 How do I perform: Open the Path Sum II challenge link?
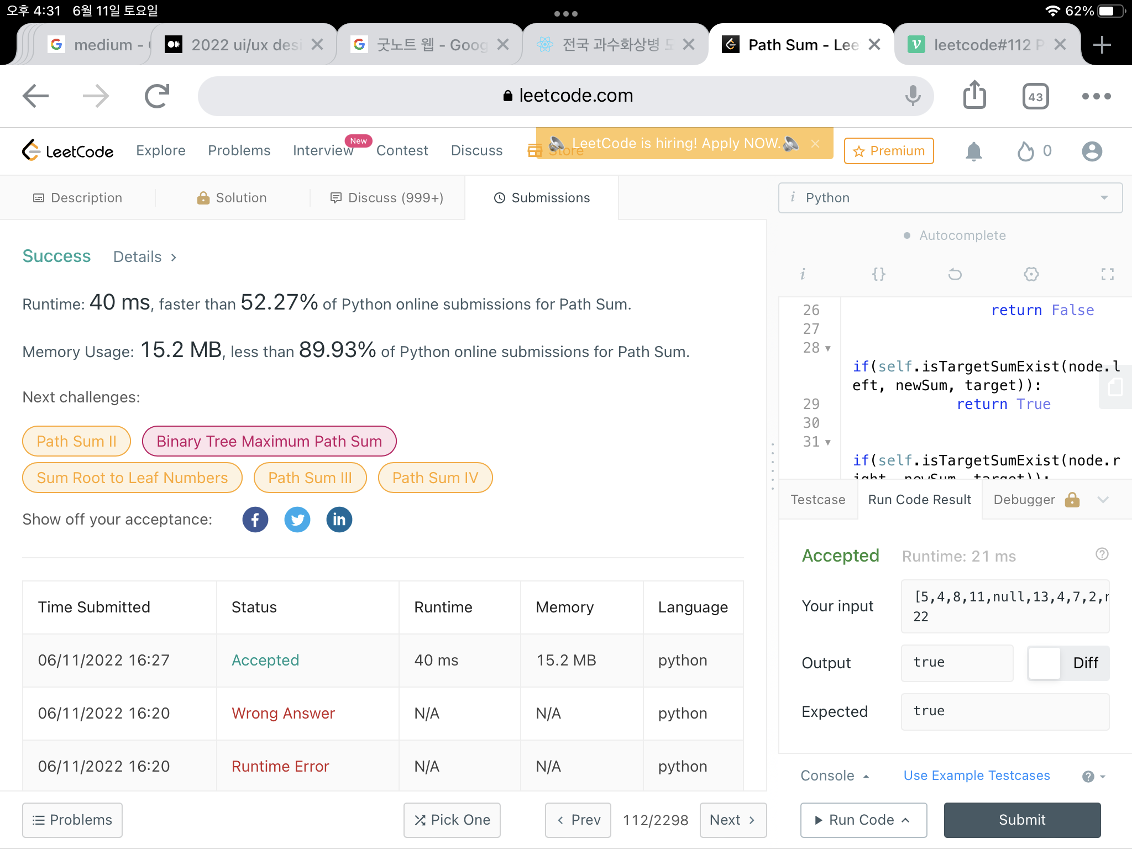76,441
